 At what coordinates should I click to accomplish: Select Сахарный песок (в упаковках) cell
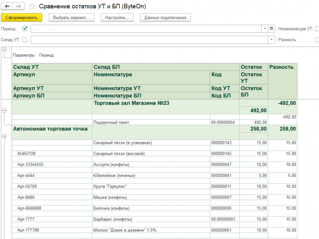151,143
